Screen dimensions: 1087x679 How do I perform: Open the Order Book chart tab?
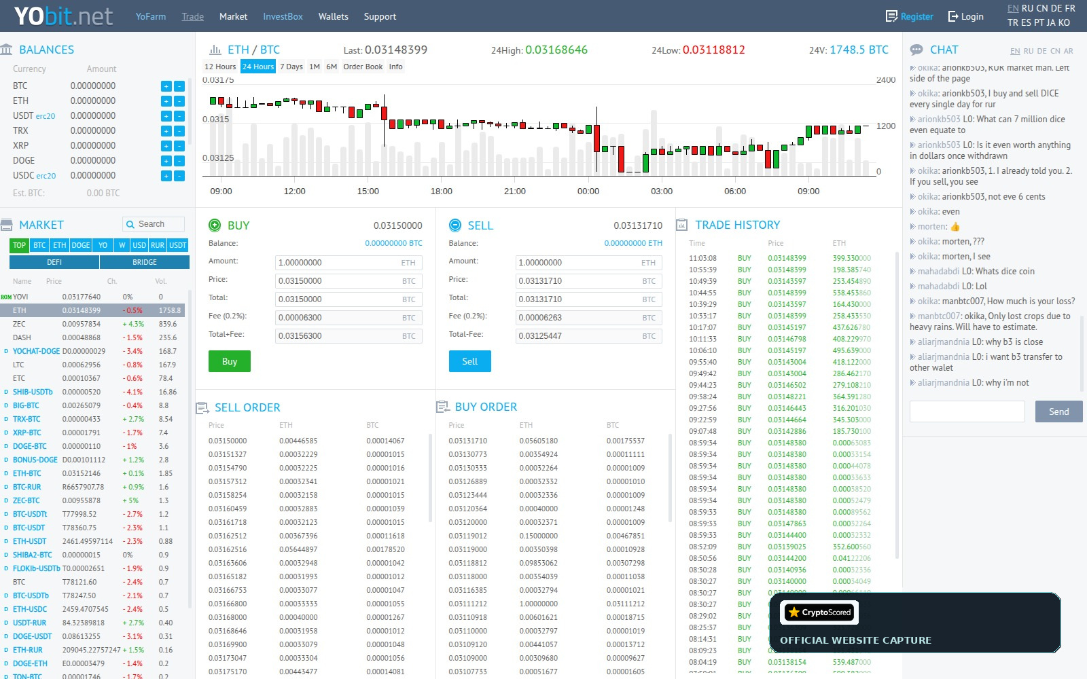coord(363,67)
